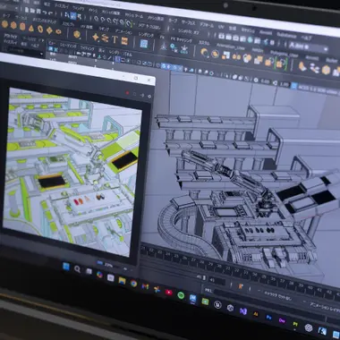Toggle select-by-hierarchy mode in status line
The width and height of the screenshot is (340, 340).
(x=67, y=15)
